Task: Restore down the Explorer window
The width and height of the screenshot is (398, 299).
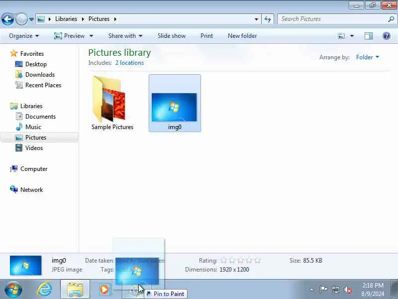Action: click(373, 5)
